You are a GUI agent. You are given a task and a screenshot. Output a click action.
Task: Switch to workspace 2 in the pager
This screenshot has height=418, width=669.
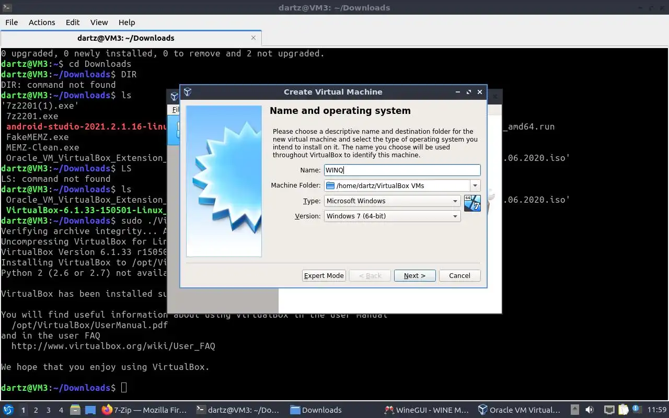click(36, 410)
